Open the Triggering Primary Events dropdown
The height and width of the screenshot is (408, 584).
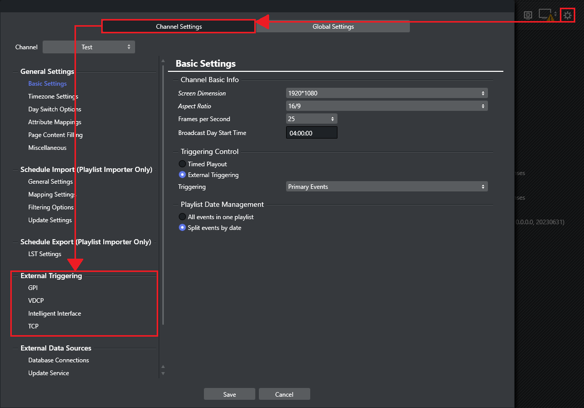pos(386,187)
